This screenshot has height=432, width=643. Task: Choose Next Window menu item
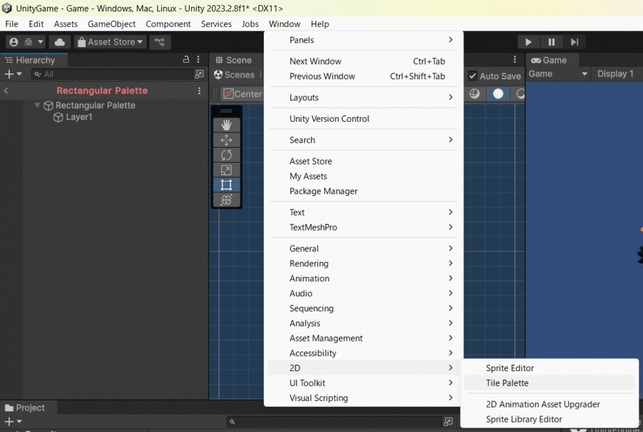364,61
